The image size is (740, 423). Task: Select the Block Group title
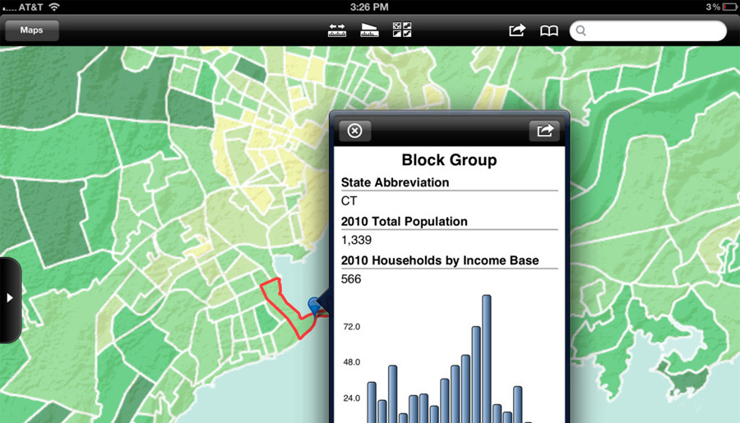449,160
